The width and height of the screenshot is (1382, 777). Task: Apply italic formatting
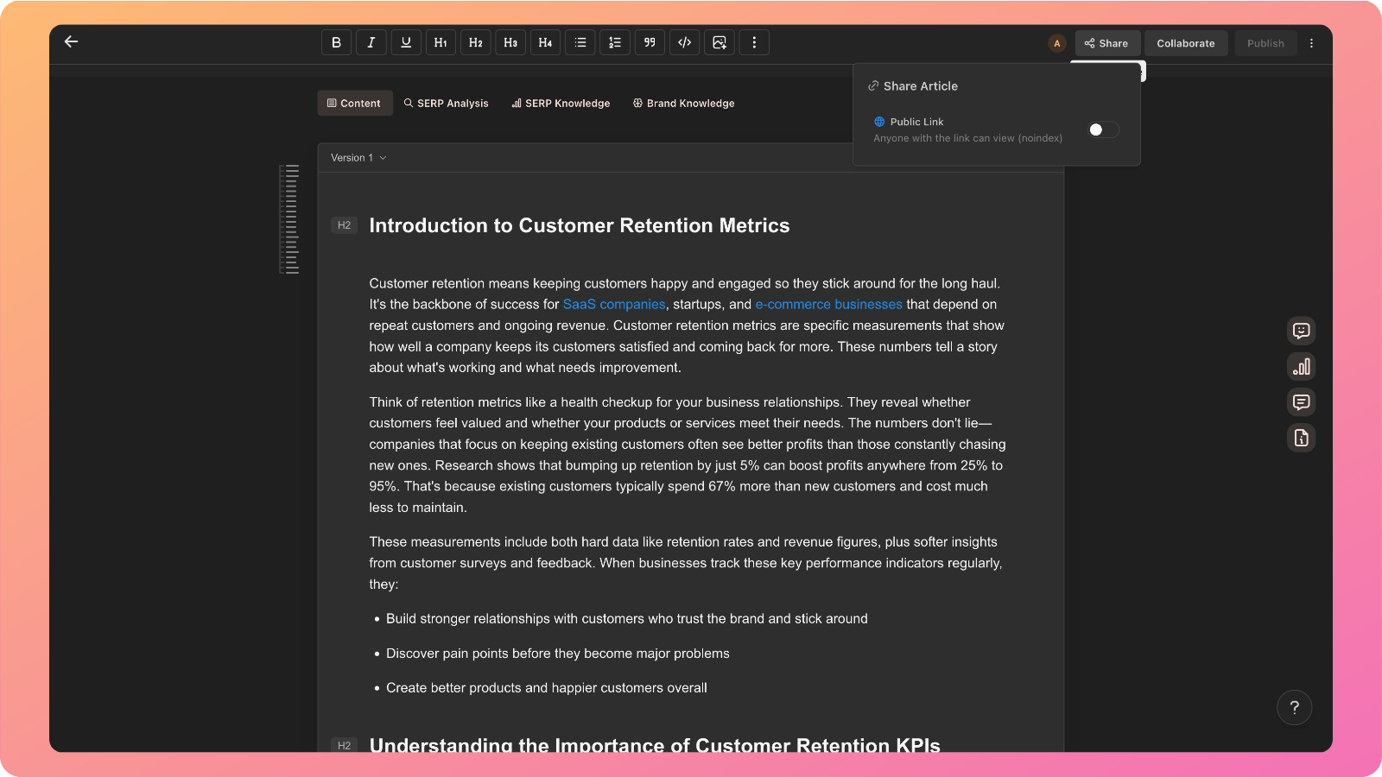point(371,42)
